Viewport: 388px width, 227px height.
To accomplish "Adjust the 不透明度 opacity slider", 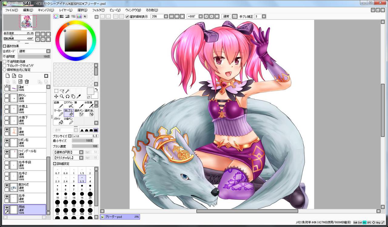I will click(x=34, y=56).
